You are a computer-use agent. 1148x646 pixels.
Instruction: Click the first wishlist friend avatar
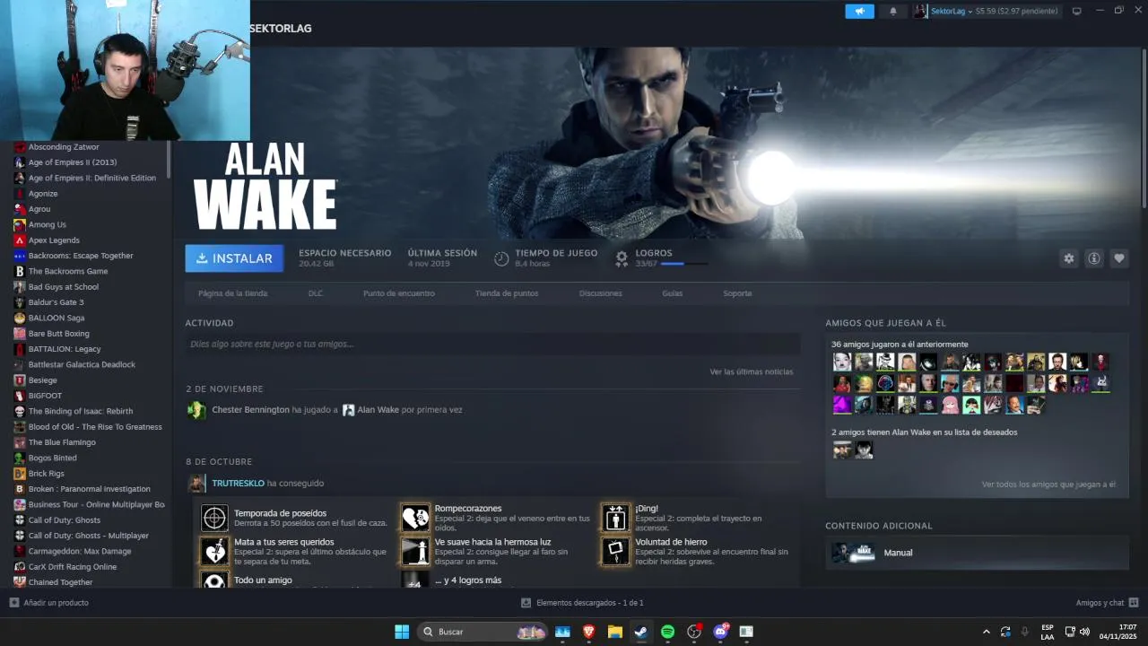(841, 450)
